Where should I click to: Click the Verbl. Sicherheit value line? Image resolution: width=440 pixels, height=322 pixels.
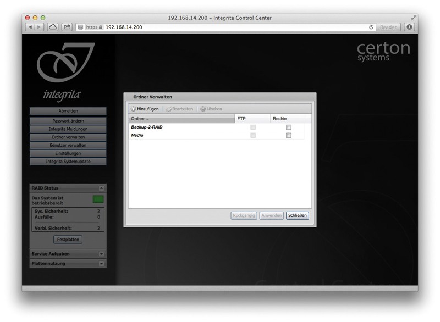[x=67, y=228]
